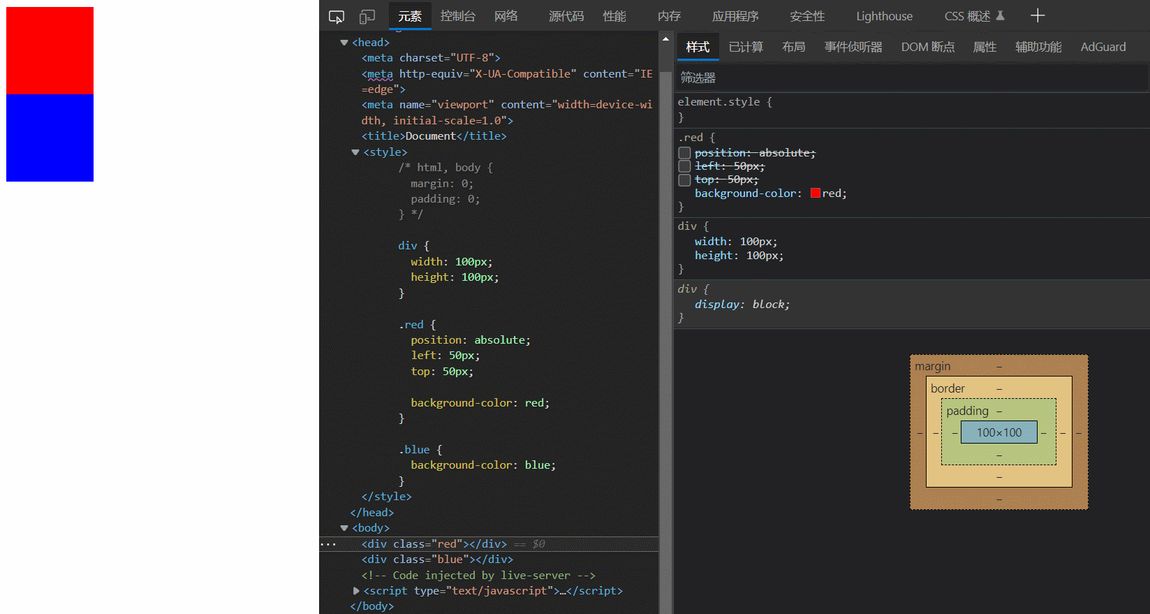
Task: Select the 布局 layout sub-tab
Action: pos(794,47)
